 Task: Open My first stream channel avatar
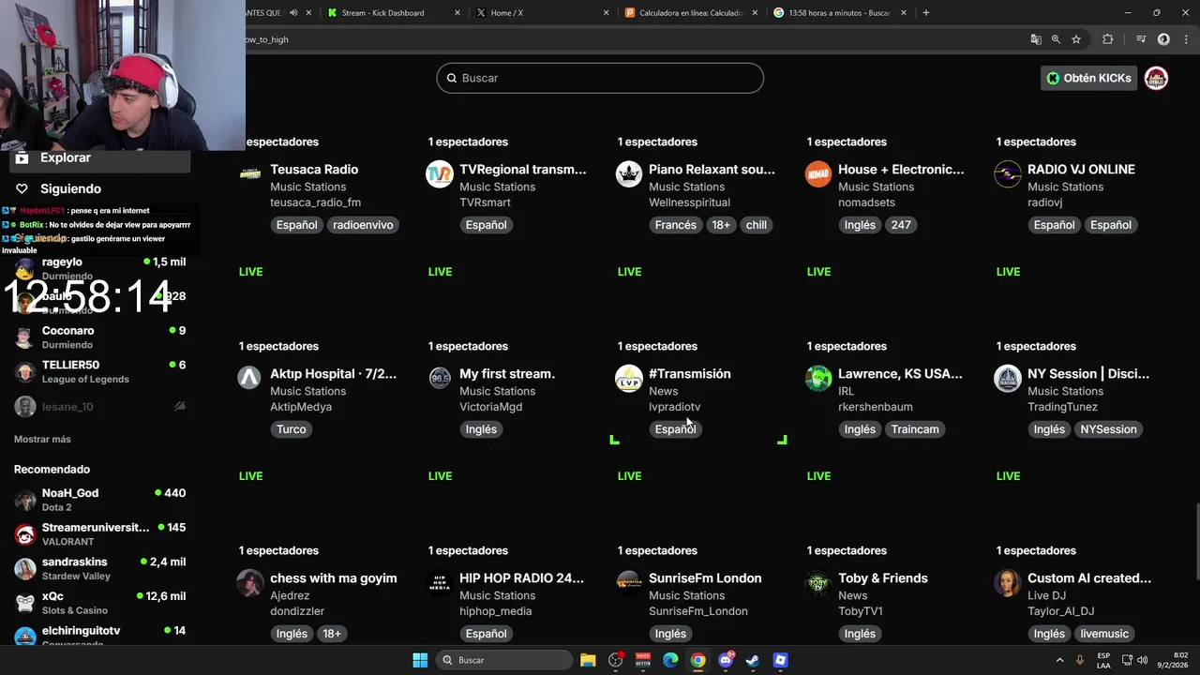point(440,379)
